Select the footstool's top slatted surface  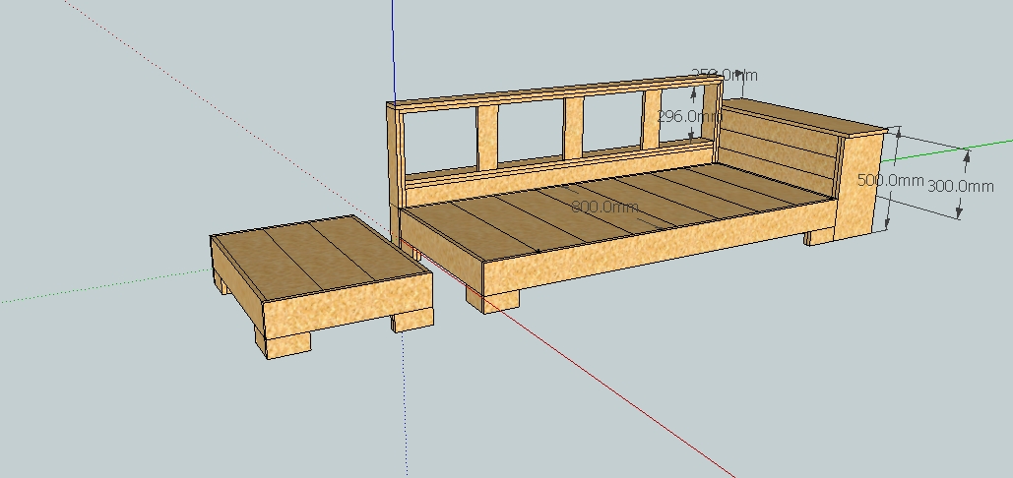pos(321,258)
